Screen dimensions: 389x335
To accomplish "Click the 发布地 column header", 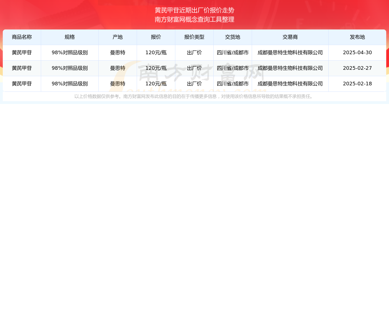I will point(357,37).
